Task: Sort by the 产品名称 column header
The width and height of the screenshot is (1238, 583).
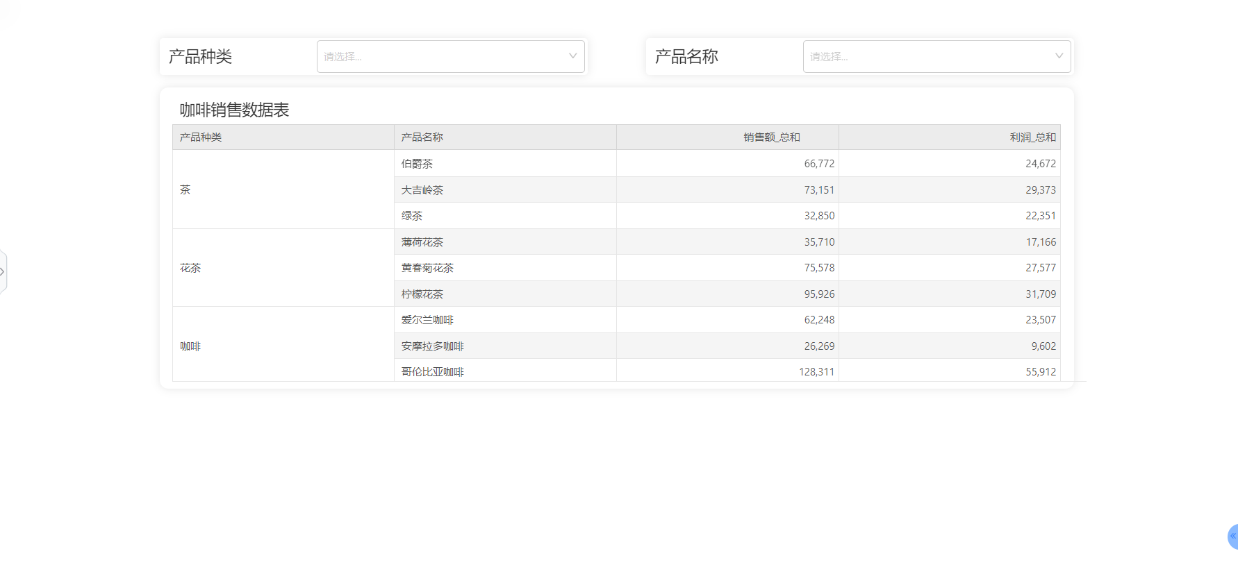Action: (505, 137)
